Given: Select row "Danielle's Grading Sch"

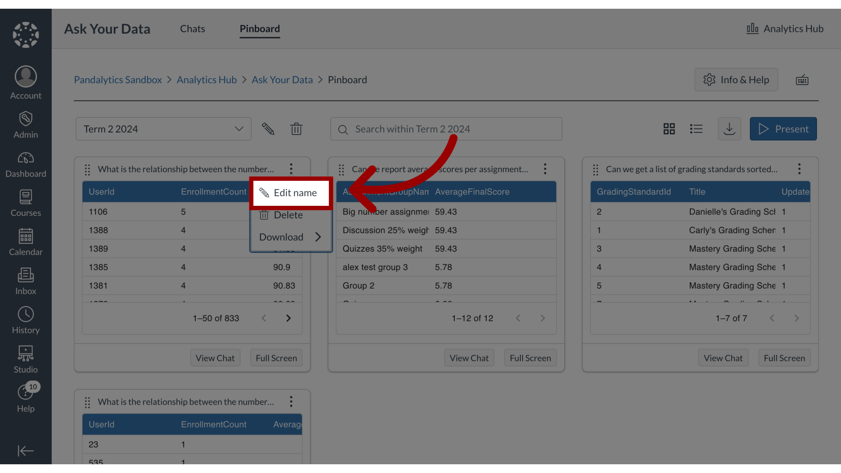Looking at the screenshot, I should pyautogui.click(x=700, y=212).
